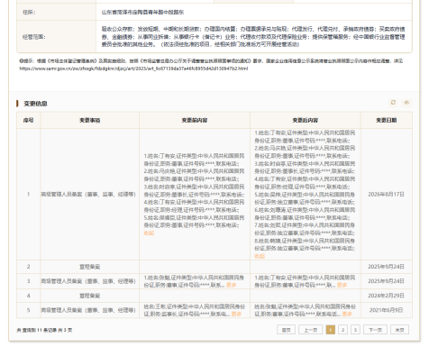Viewport: 438px width, 347px height.
Task: Select the date cell 2024年2月29日
Action: tap(387, 296)
